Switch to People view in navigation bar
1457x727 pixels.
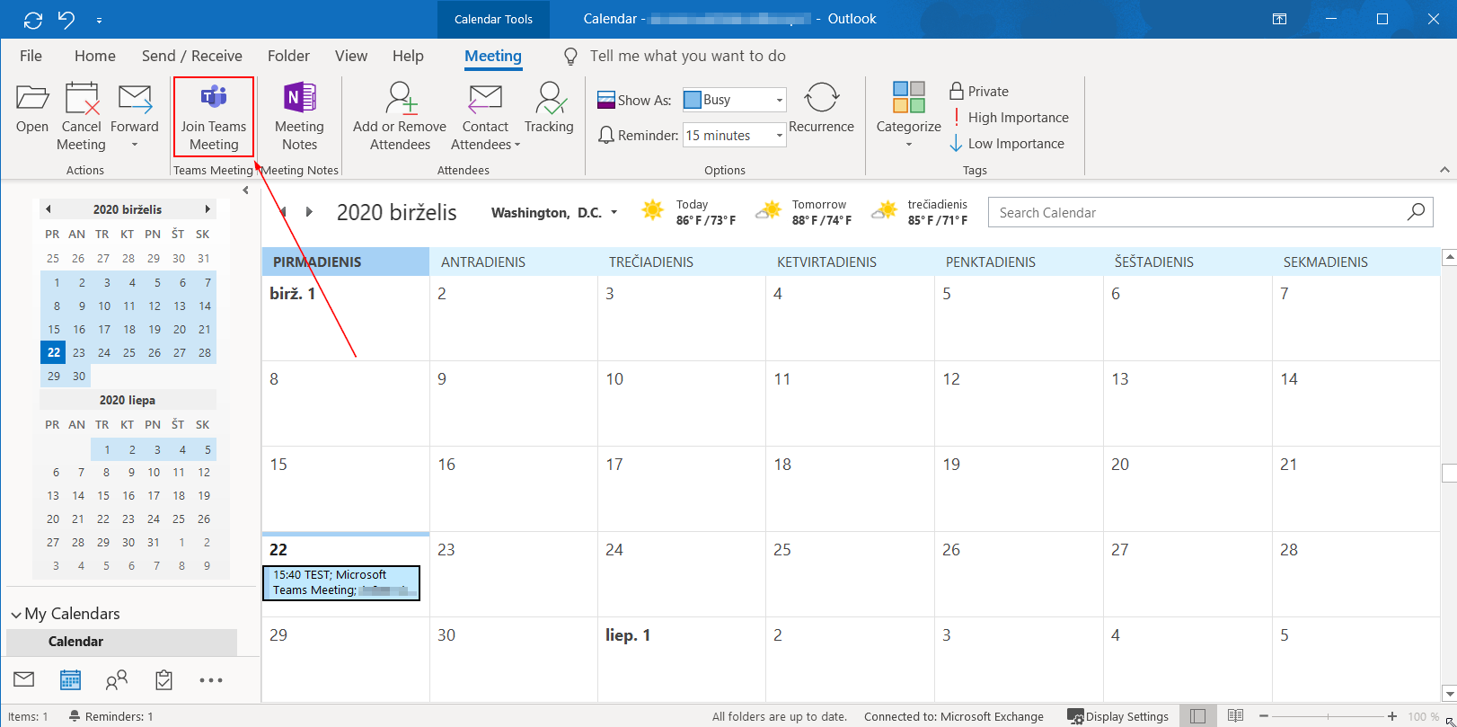pyautogui.click(x=117, y=680)
